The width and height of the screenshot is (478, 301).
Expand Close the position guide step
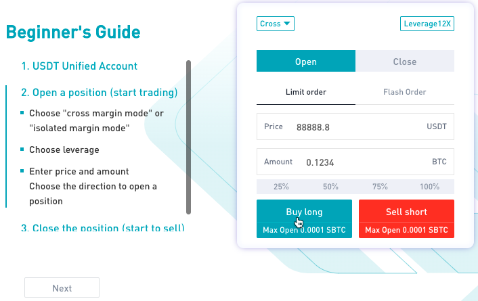(x=103, y=227)
